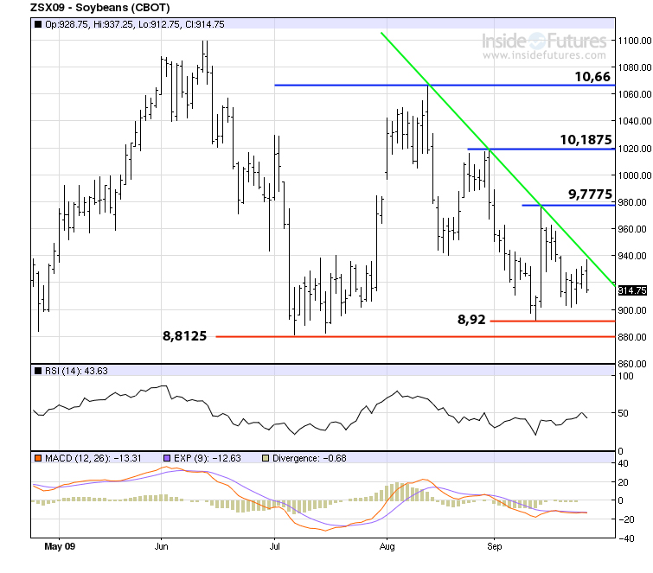Click the tan Divergence legend swatch
This screenshot has width=653, height=573.
pos(268,457)
